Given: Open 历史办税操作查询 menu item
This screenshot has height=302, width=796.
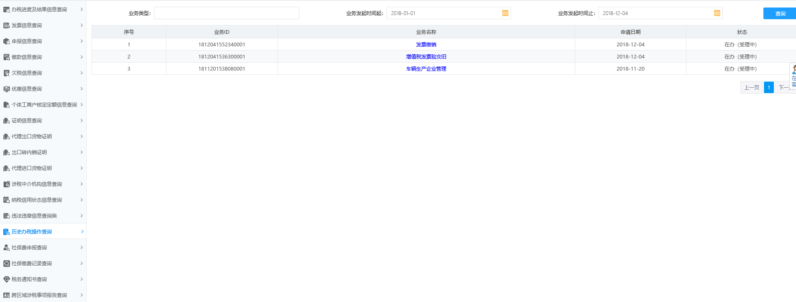Looking at the screenshot, I should pos(32,232).
